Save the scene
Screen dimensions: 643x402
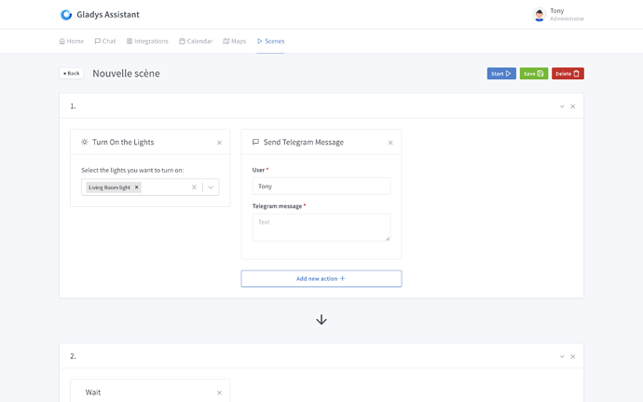tap(534, 74)
